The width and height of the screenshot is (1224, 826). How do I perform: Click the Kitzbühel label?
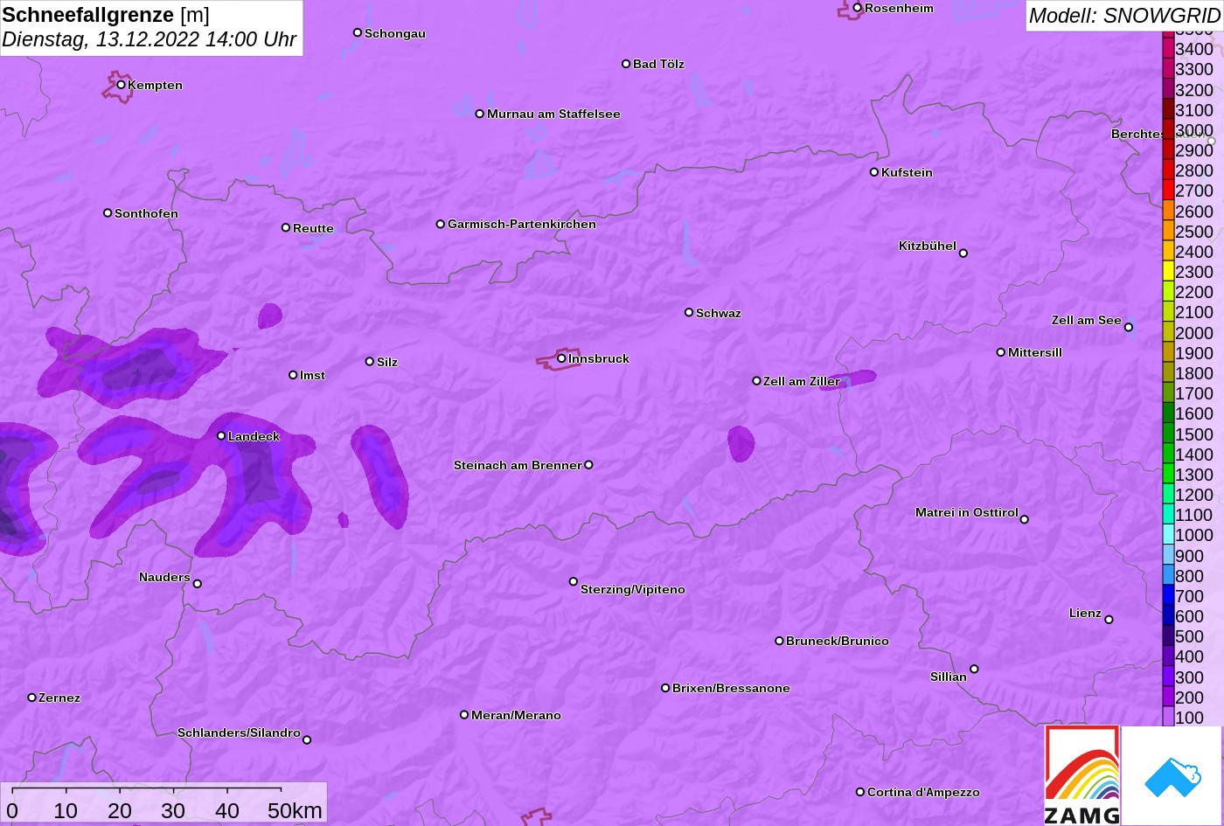(x=928, y=246)
